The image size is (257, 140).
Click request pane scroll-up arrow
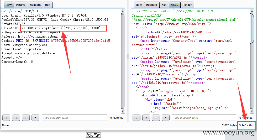pos(123,11)
